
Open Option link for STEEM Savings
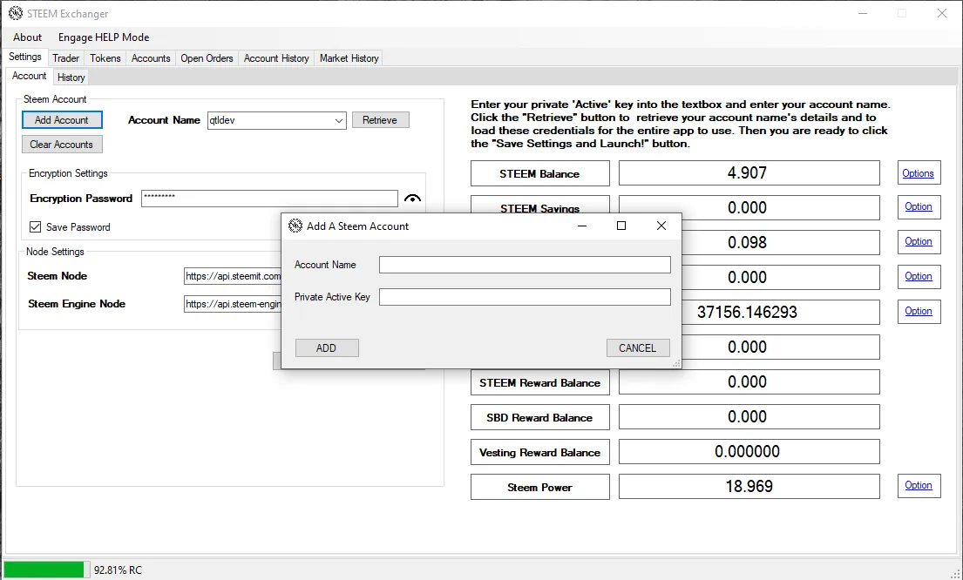click(x=919, y=207)
